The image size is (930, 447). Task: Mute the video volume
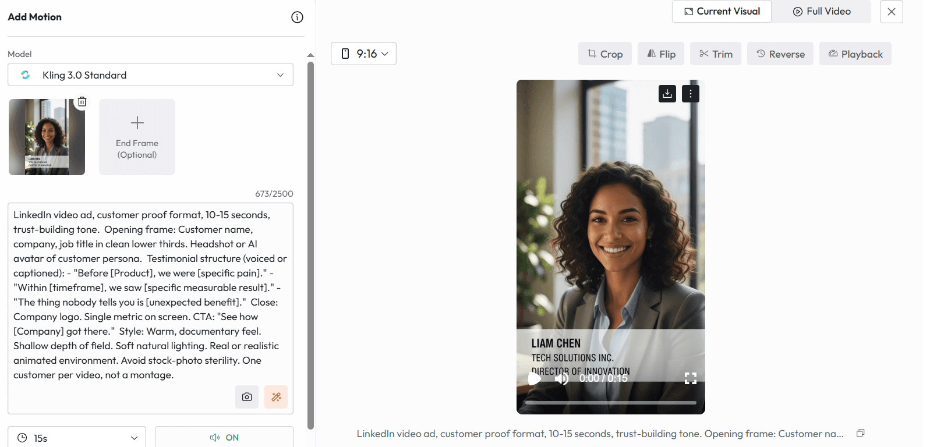[x=561, y=379]
